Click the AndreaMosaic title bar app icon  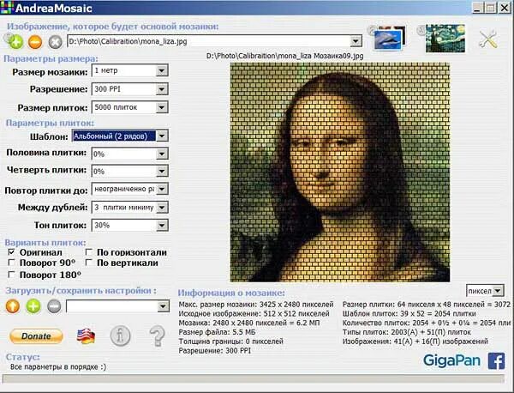[x=7, y=7]
